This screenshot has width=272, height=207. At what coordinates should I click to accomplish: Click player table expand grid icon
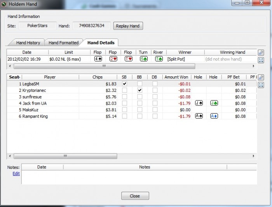tap(261, 85)
